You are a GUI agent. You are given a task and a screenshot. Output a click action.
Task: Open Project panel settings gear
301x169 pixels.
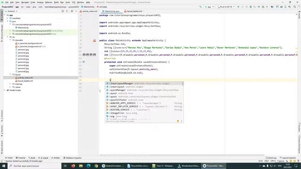72,11
